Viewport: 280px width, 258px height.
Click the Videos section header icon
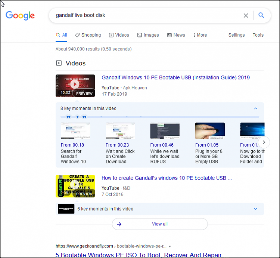[59, 63]
